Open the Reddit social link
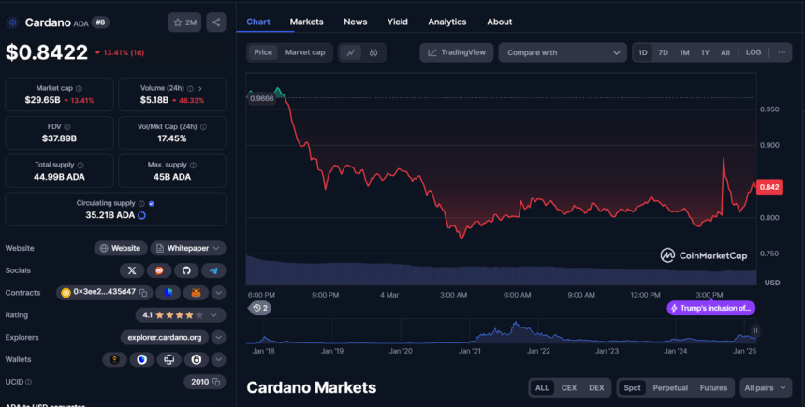 point(159,270)
